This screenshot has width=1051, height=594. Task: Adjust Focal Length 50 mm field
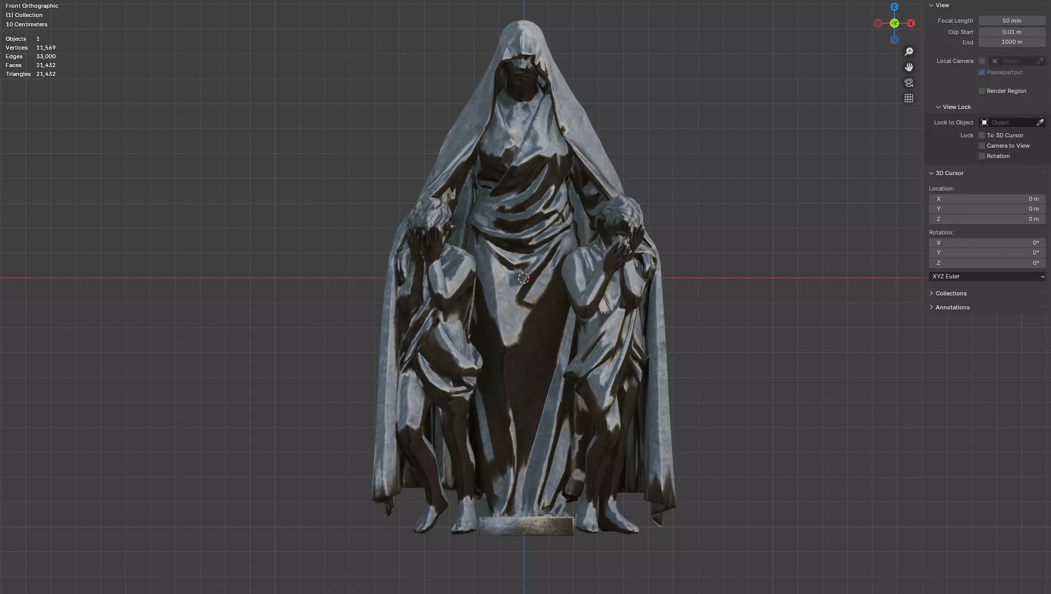(x=1012, y=21)
